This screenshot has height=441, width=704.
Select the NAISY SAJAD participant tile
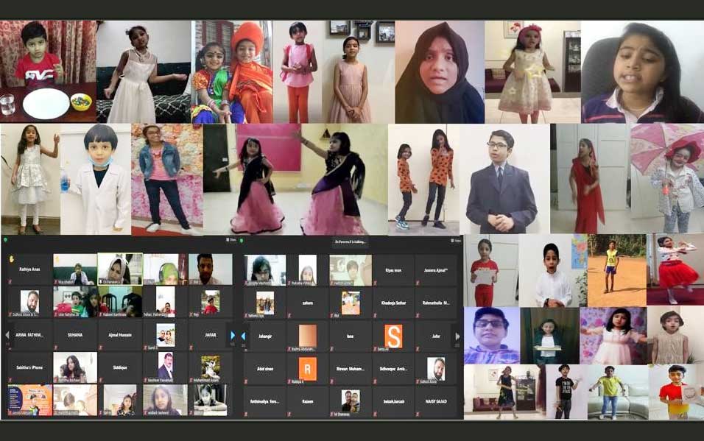click(x=435, y=401)
